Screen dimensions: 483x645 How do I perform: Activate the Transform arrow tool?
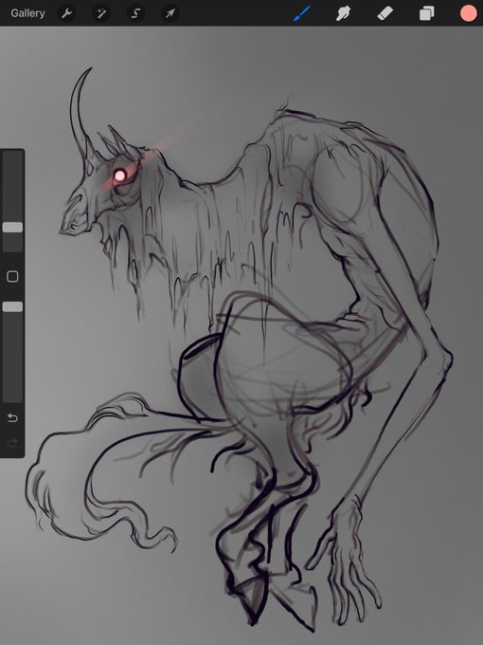tap(170, 13)
